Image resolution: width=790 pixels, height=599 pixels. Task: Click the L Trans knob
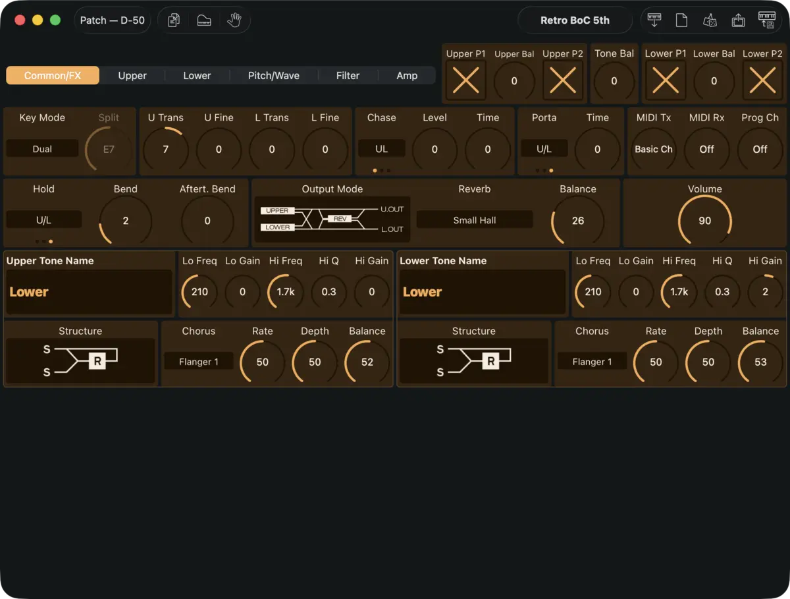(x=272, y=150)
